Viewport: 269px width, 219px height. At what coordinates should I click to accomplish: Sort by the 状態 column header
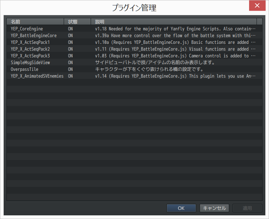pyautogui.click(x=77, y=21)
